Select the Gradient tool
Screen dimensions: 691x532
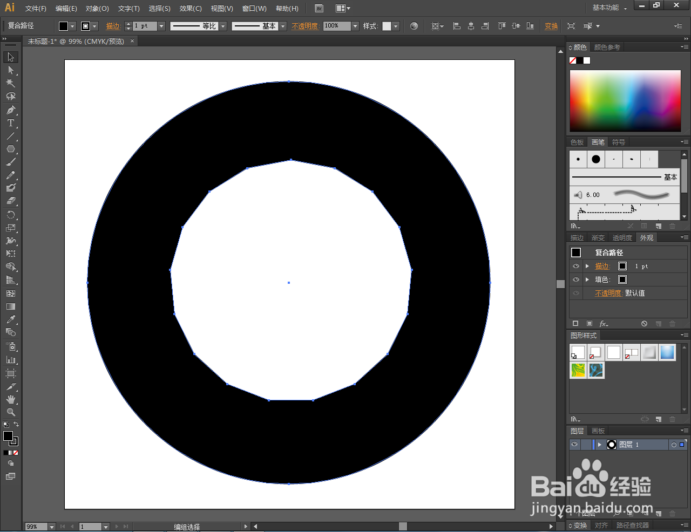(10, 306)
